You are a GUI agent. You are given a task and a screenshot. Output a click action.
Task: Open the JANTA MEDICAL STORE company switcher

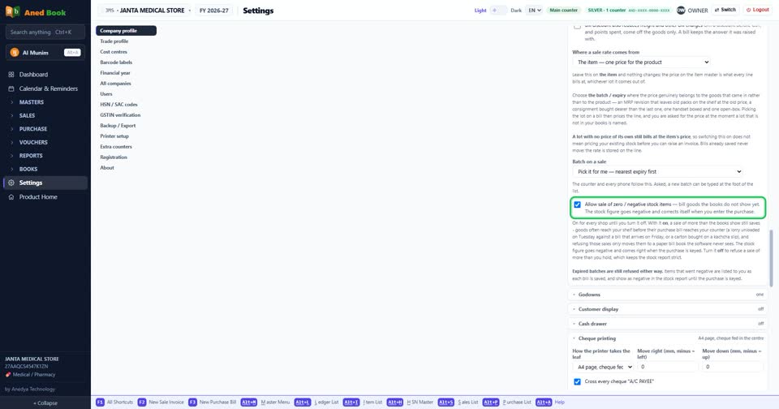(x=146, y=10)
